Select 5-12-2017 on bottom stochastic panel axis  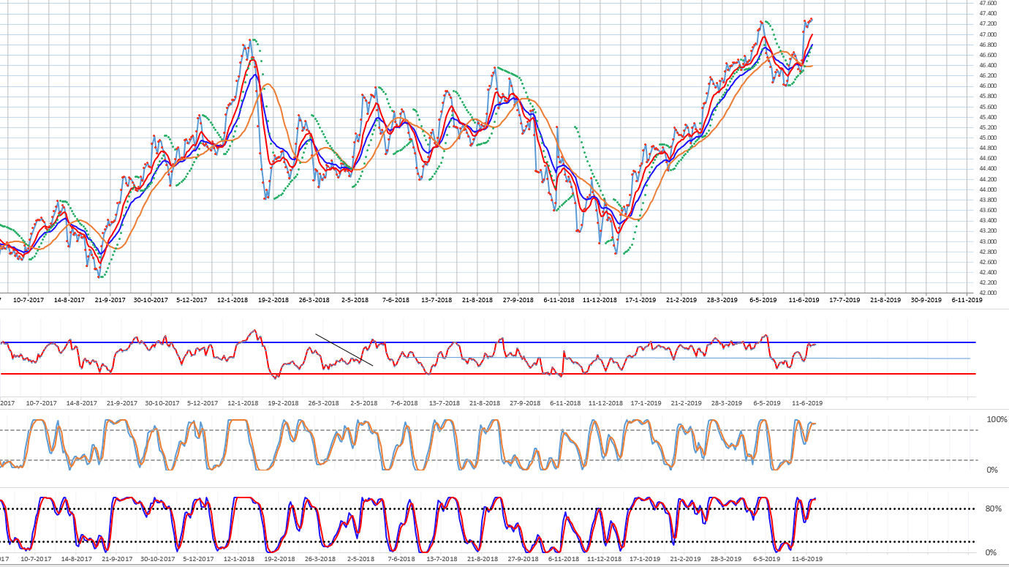click(198, 558)
